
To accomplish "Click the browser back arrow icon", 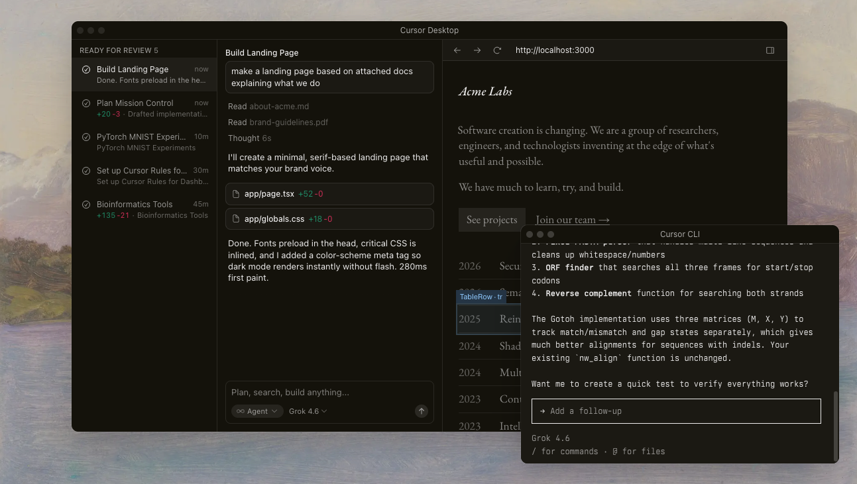I will click(457, 50).
